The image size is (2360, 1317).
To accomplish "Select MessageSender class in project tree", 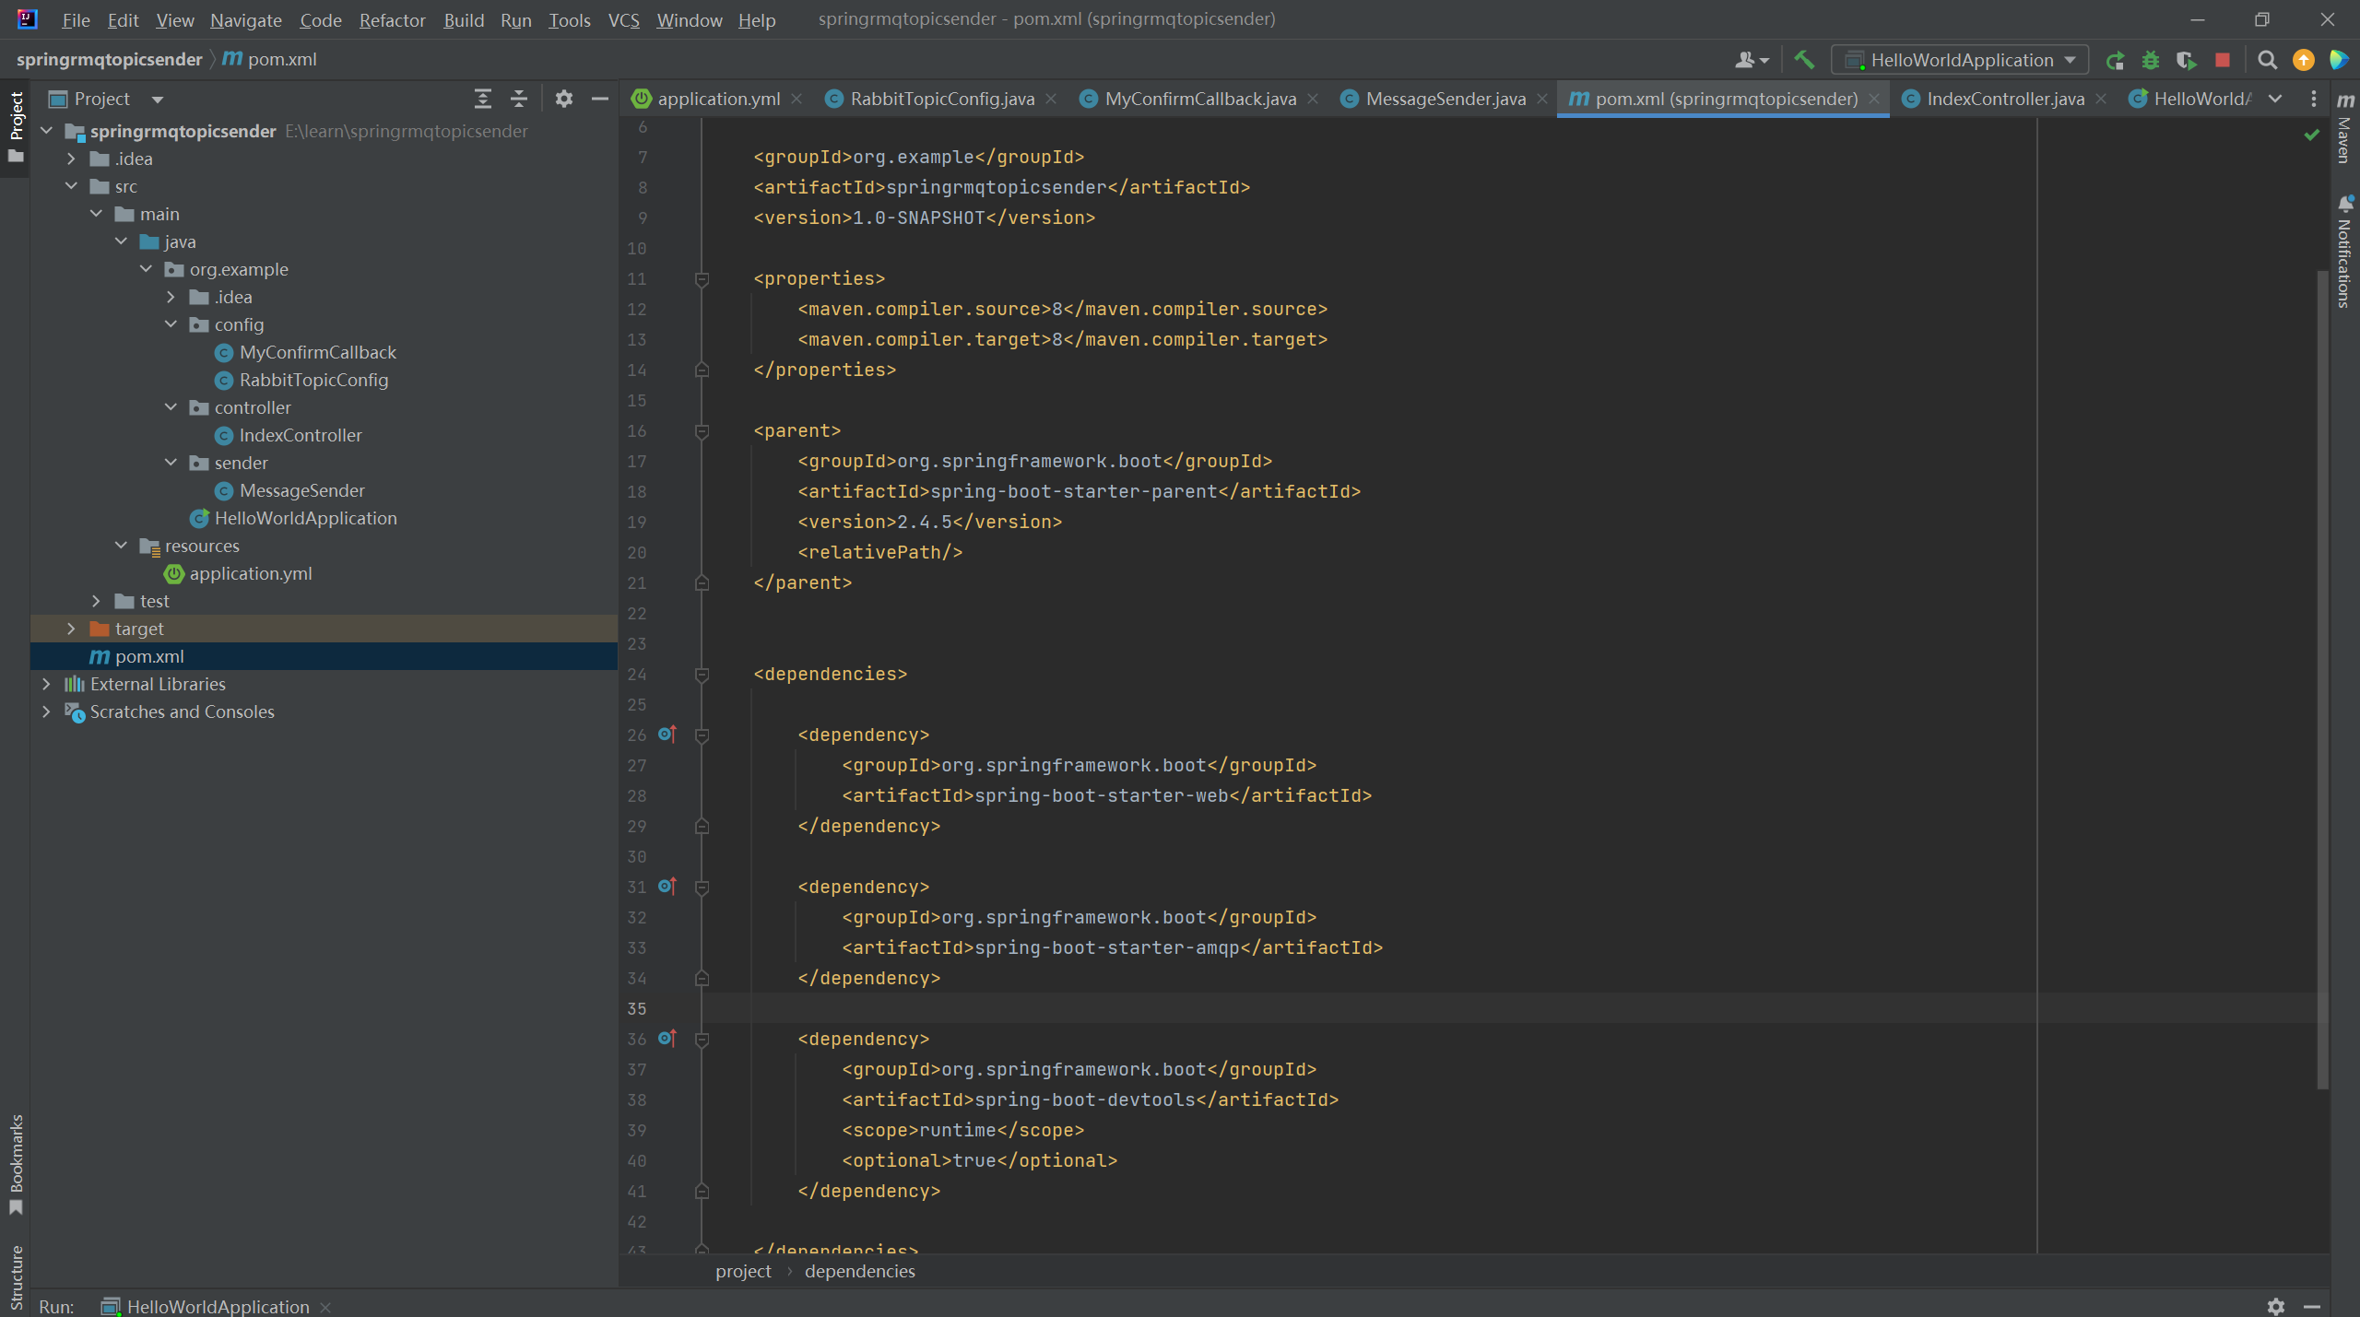I will [x=301, y=490].
